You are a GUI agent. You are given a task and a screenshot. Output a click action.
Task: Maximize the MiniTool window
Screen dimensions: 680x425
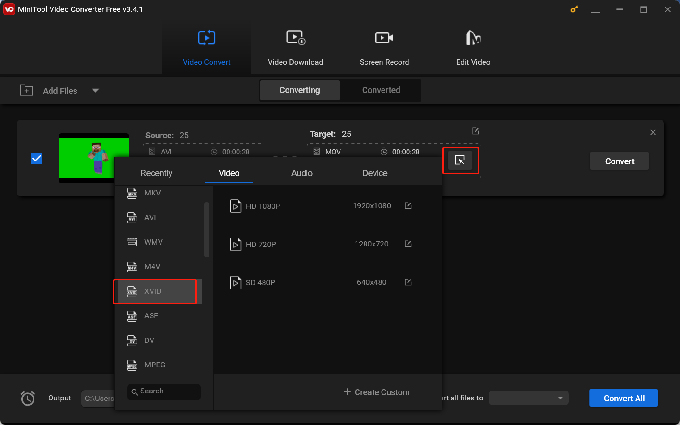644,9
